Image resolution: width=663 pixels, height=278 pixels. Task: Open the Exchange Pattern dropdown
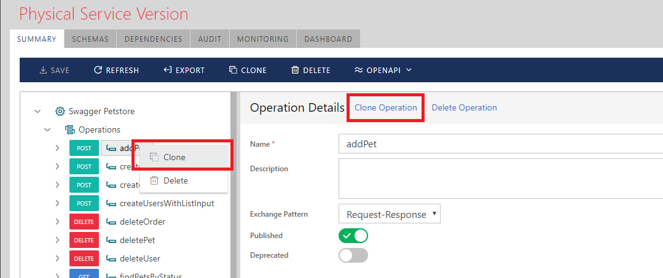(x=390, y=215)
